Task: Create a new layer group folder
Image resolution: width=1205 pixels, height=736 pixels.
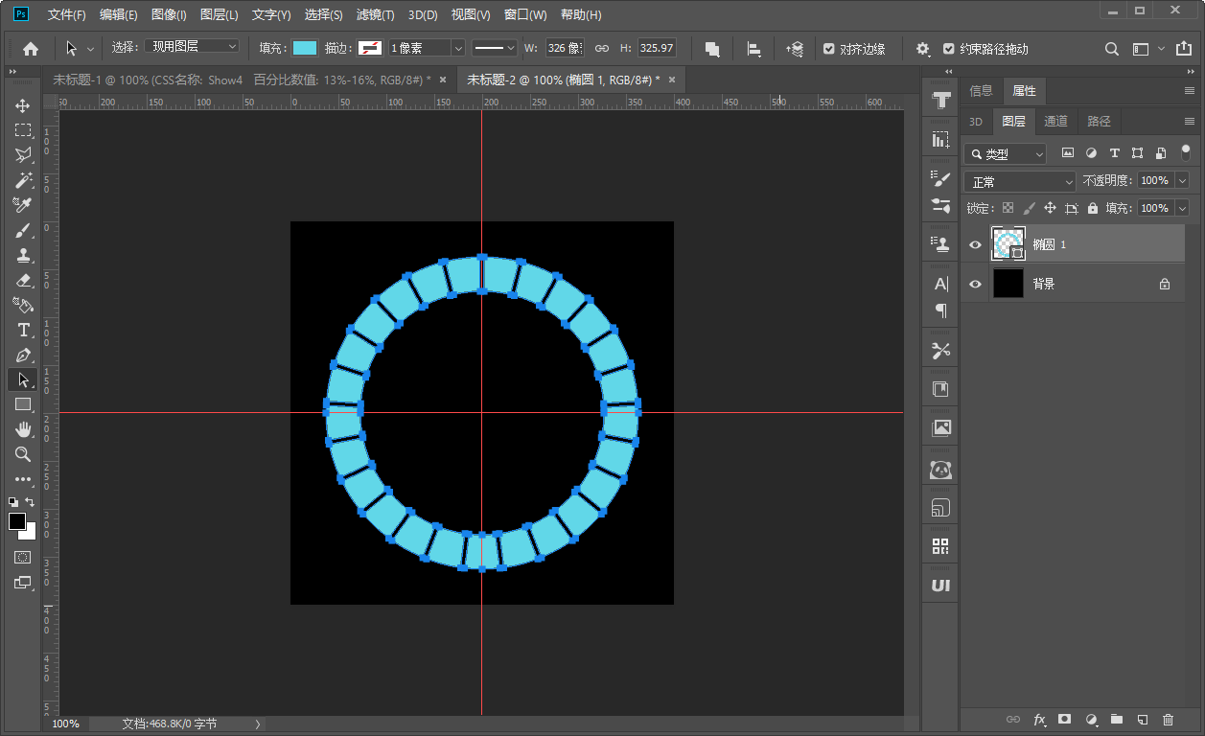Action: coord(1116,719)
